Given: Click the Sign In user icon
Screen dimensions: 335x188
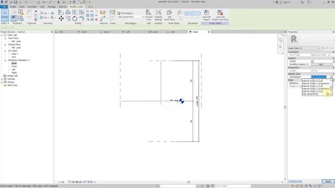Looking at the screenshot, I should pos(281,2).
